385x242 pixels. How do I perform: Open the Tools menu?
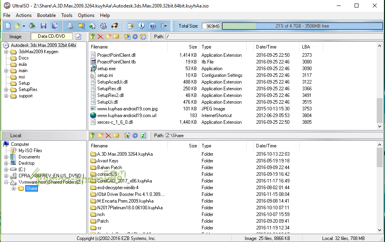click(67, 15)
